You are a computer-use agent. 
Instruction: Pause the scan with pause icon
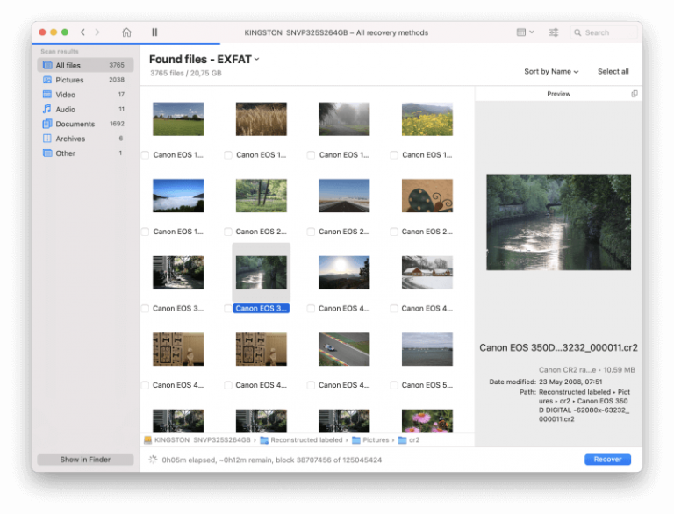click(x=154, y=32)
